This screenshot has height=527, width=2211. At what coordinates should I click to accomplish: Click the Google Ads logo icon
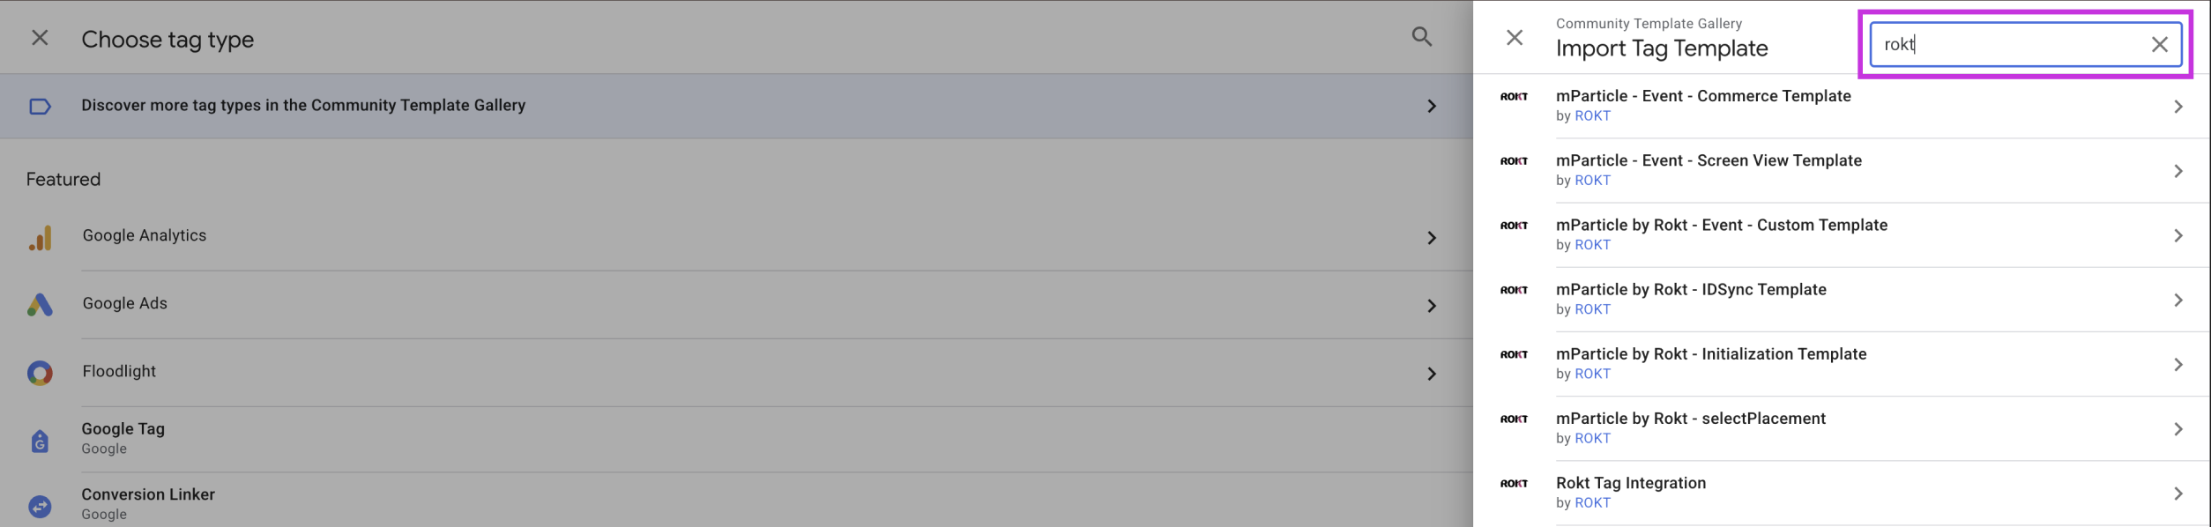click(x=40, y=305)
